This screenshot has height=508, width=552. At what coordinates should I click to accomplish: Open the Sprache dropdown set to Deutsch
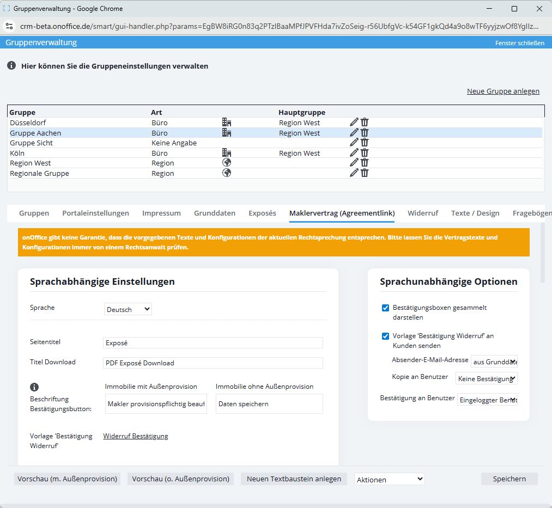point(128,309)
